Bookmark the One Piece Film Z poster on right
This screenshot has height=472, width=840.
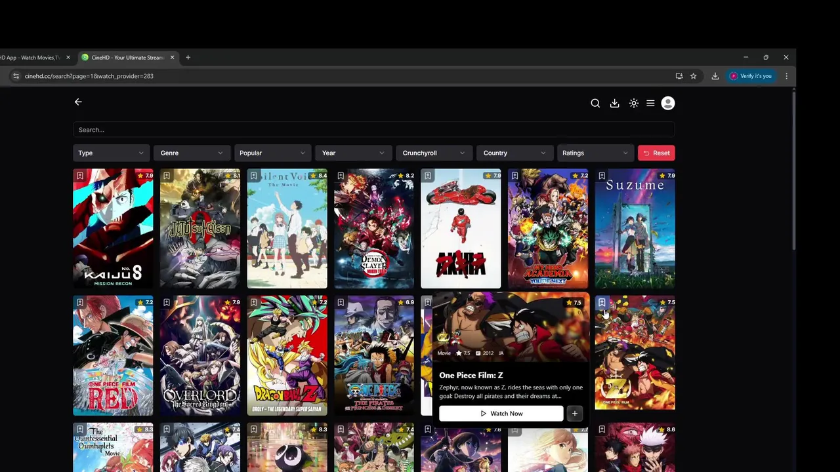pos(602,303)
